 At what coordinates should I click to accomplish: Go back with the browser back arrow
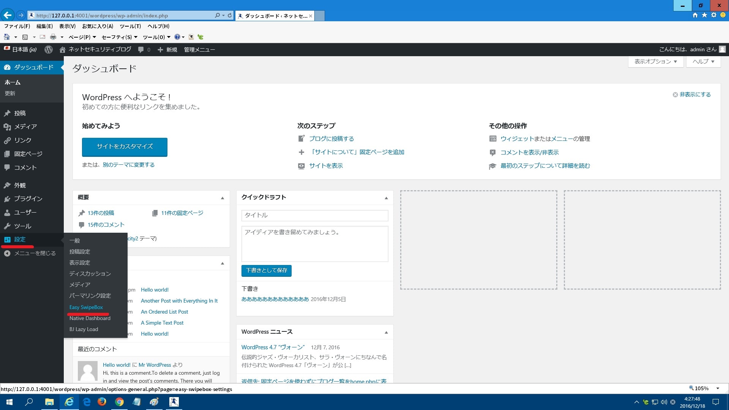7,15
